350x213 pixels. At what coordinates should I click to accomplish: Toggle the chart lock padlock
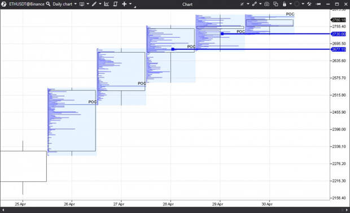pyautogui.click(x=285, y=4)
